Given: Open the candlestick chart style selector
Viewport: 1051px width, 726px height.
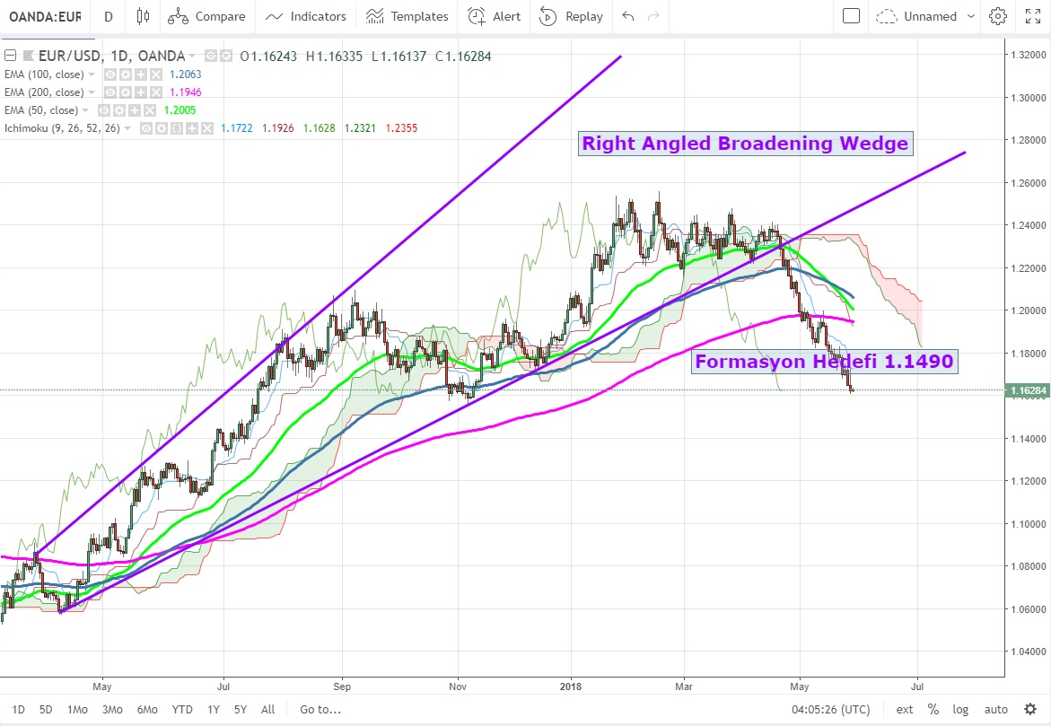Looking at the screenshot, I should pyautogui.click(x=143, y=16).
